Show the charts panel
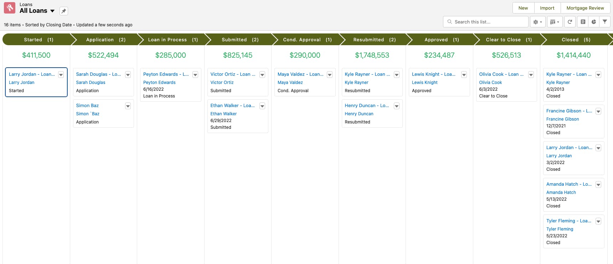This screenshot has width=613, height=264. (x=594, y=22)
